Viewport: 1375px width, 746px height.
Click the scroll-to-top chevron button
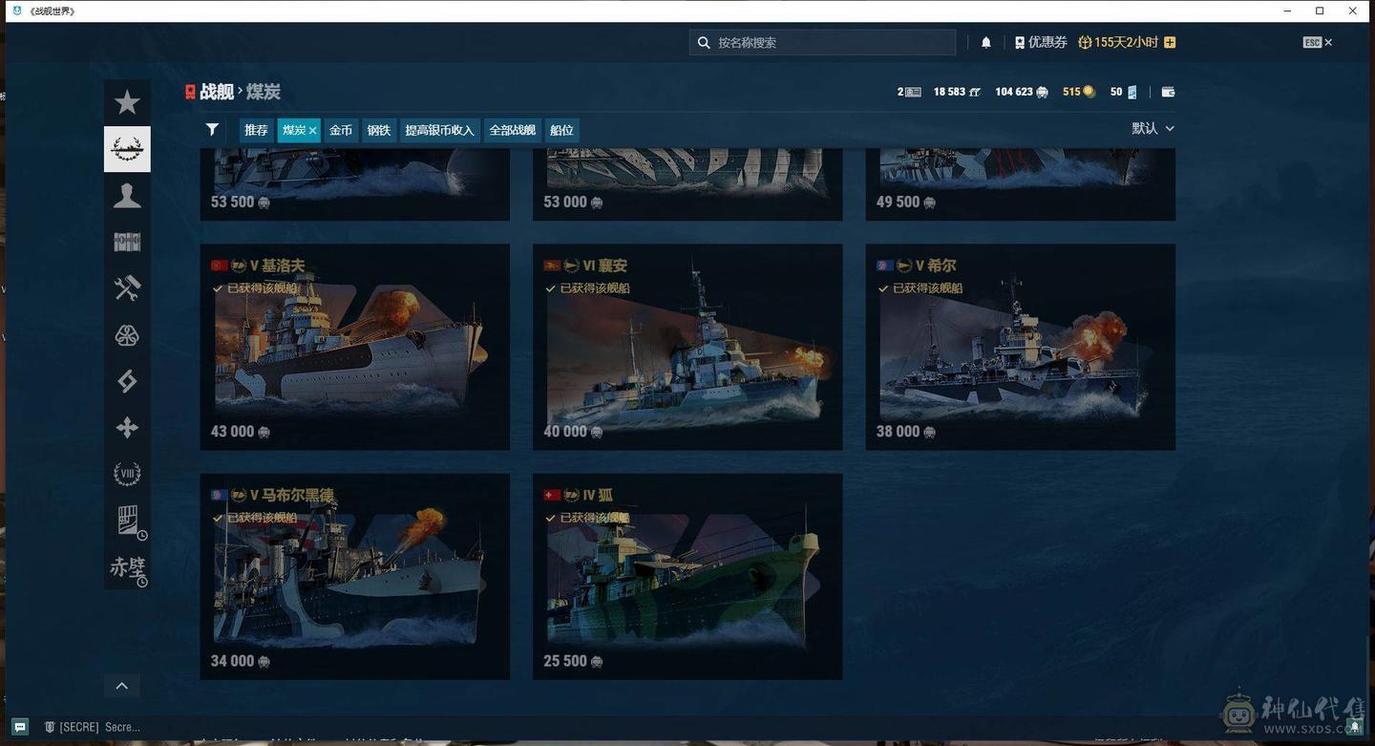[122, 686]
